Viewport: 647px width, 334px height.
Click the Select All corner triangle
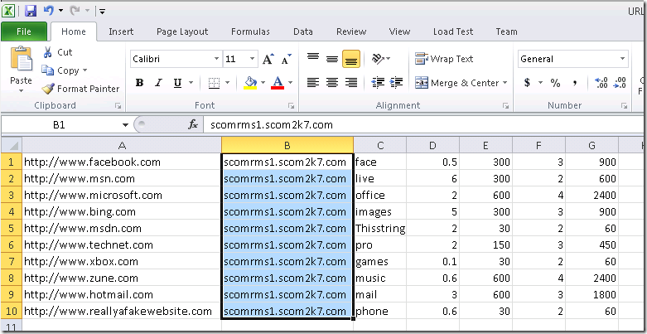(x=12, y=145)
